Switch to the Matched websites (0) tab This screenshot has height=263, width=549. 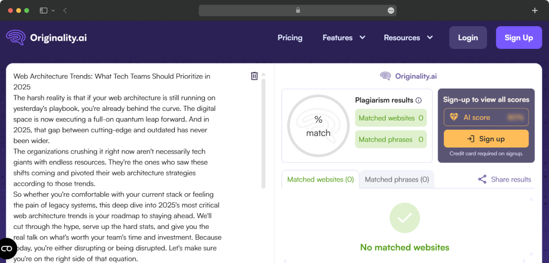click(x=320, y=179)
